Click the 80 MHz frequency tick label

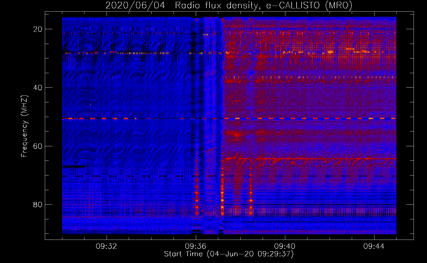pos(38,204)
